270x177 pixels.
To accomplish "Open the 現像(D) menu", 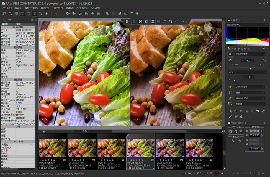I will pos(70,8).
